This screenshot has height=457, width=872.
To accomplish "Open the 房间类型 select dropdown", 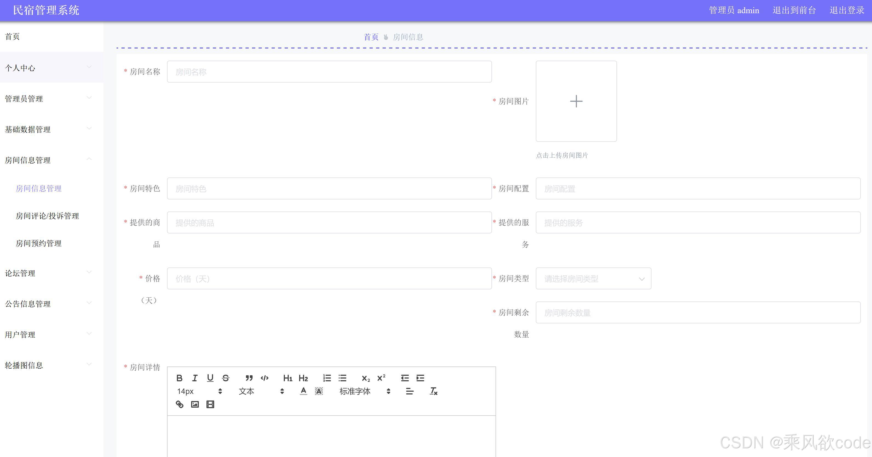I will (593, 279).
